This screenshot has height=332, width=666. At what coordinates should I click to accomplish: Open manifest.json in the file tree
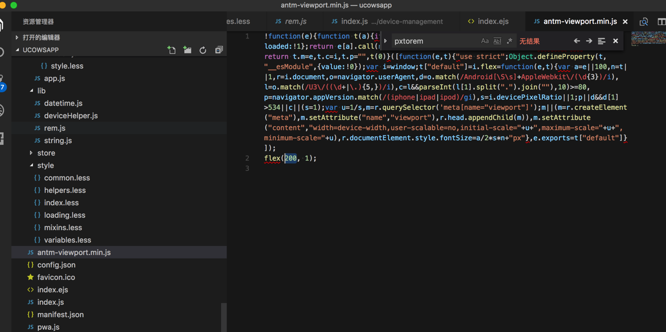point(60,315)
